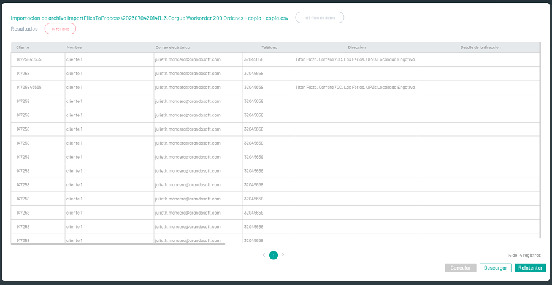Select page 1 in the pagination
The width and height of the screenshot is (552, 285).
pyautogui.click(x=274, y=256)
